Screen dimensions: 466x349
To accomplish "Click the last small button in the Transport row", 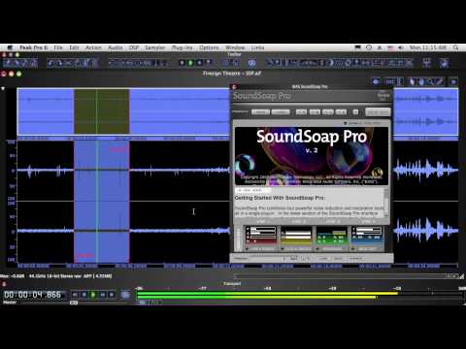I will (112, 295).
